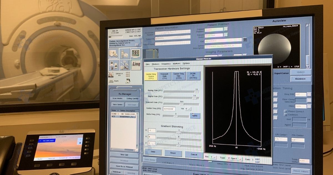Move the Y gradient shimming slider

pos(179,139)
